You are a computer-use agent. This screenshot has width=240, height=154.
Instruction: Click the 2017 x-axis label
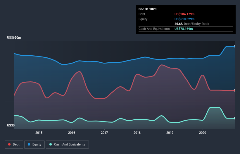pos(104,133)
